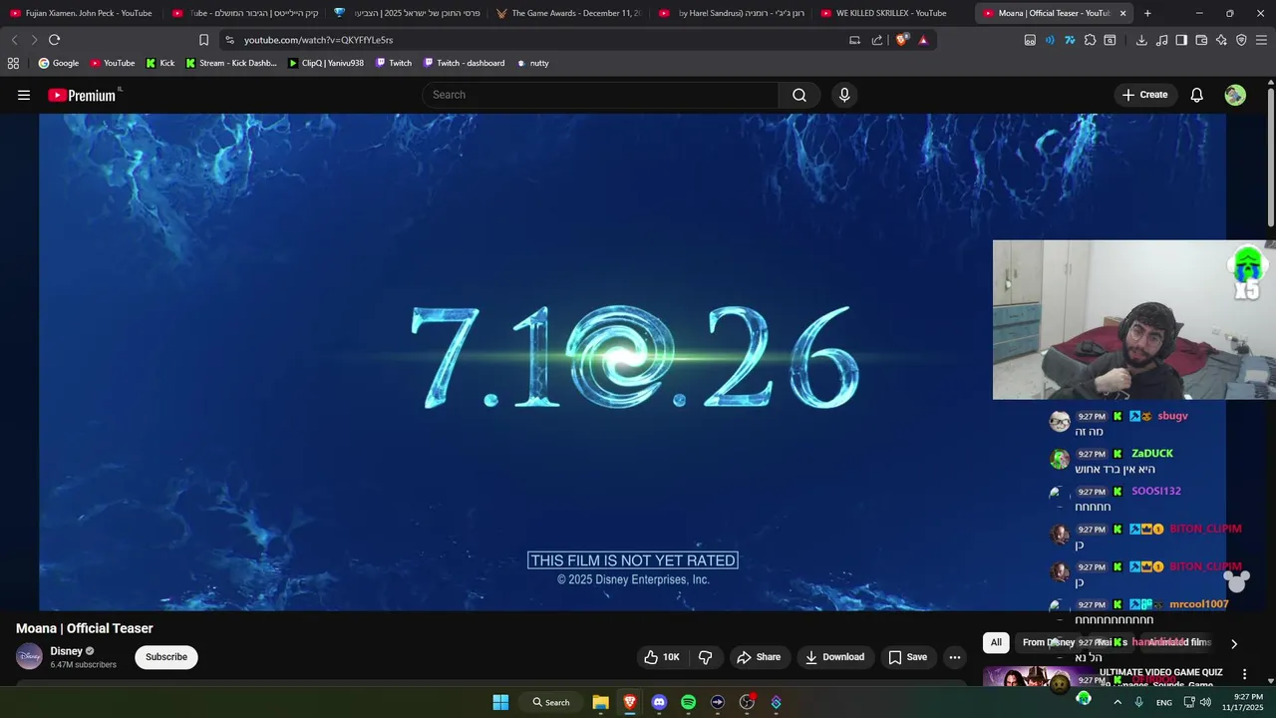The image size is (1276, 718).
Task: Select the From Disney filter chip
Action: coord(1048,642)
